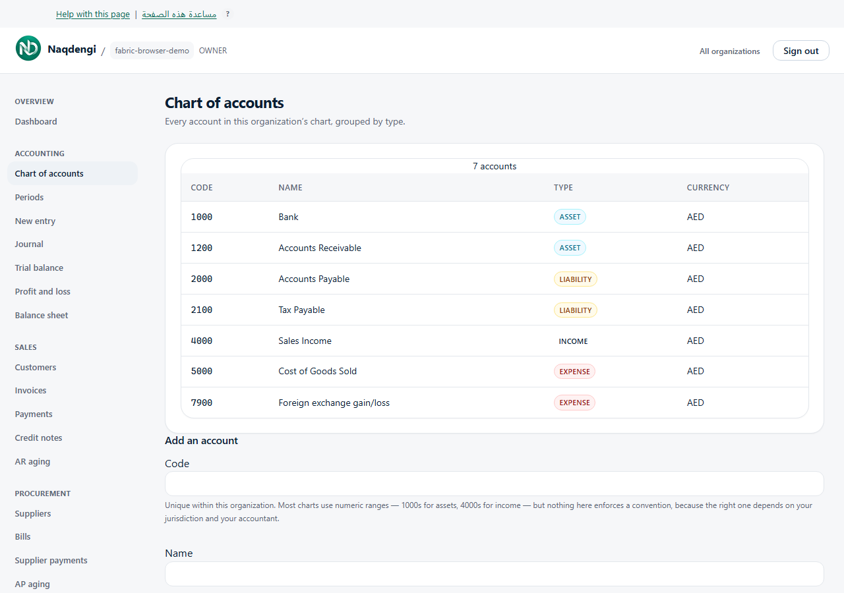The image size is (844, 593).
Task: Click the Naqdengi logo icon
Action: [28, 48]
